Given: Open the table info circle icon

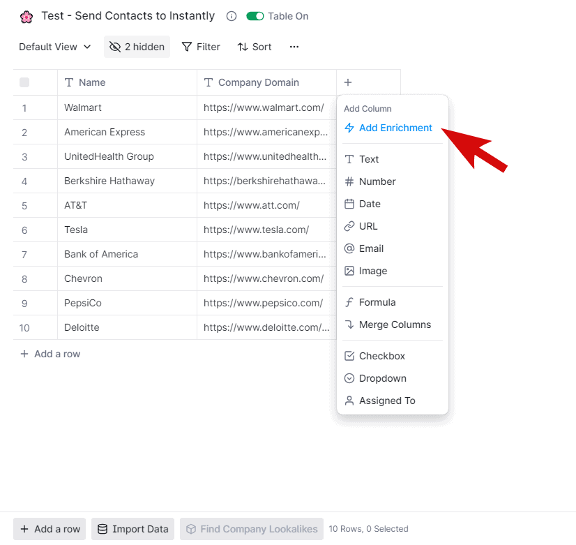Looking at the screenshot, I should (232, 16).
